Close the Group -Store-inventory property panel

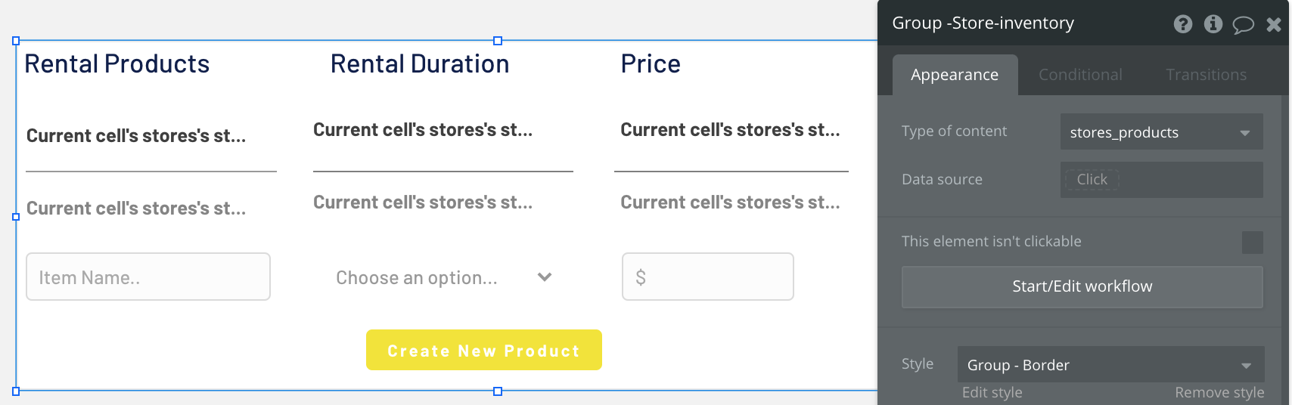1274,24
